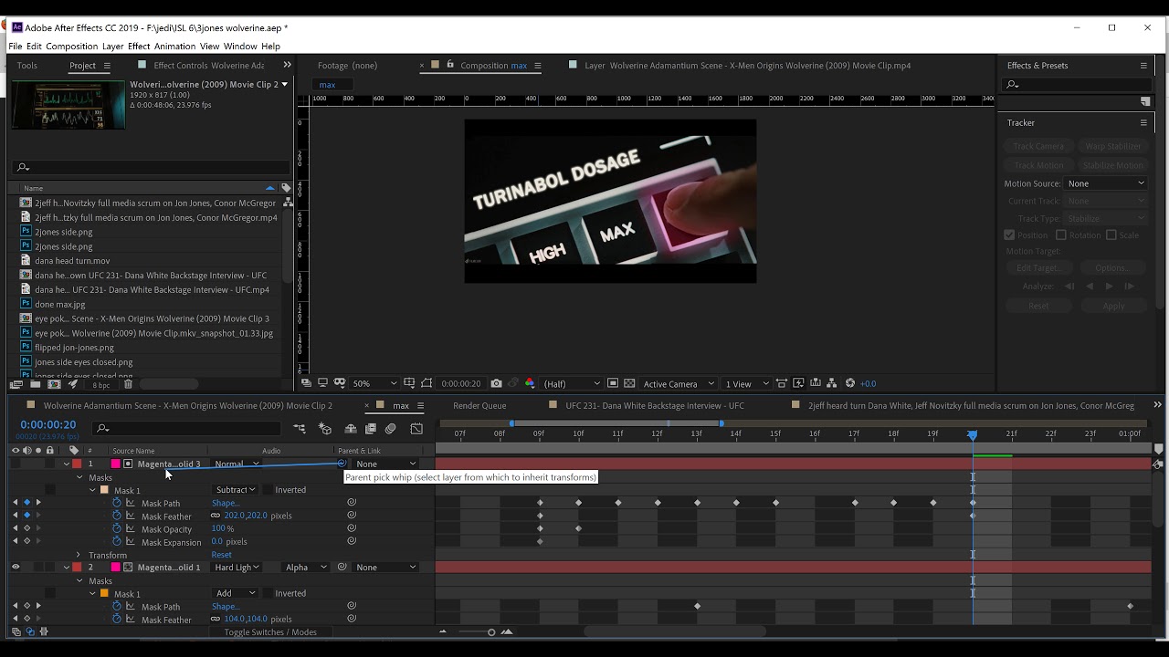Create a new folder in Project panel
Image resolution: width=1169 pixels, height=657 pixels.
(x=36, y=385)
